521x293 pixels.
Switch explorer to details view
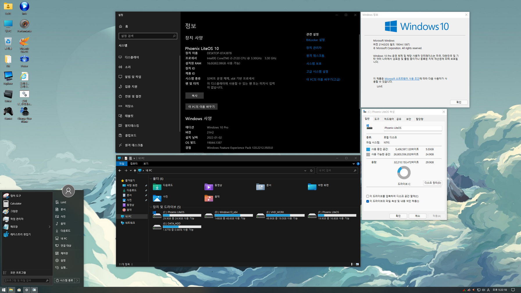(x=352, y=264)
